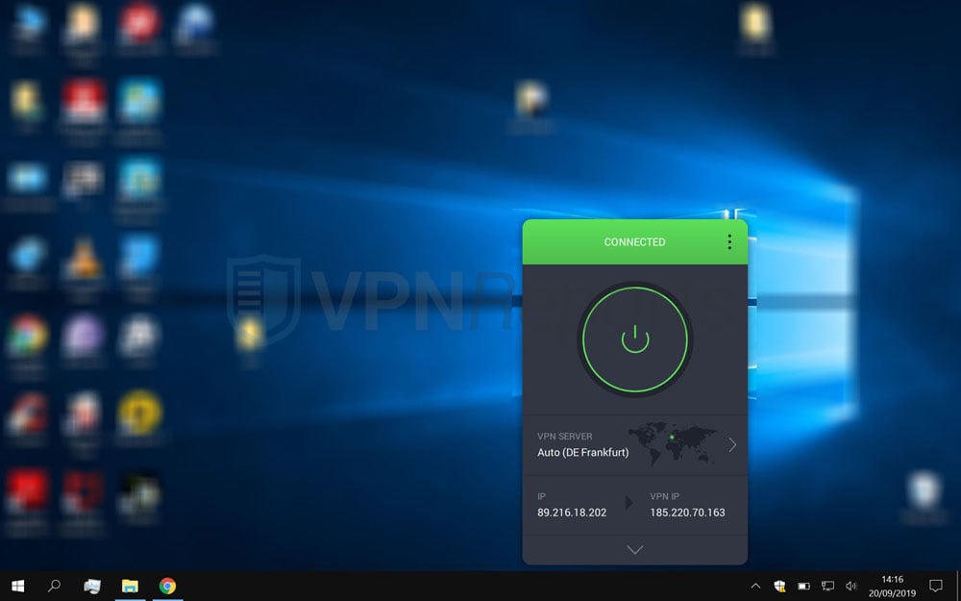Image resolution: width=961 pixels, height=601 pixels.
Task: Click the world map thumbnail
Action: (672, 443)
